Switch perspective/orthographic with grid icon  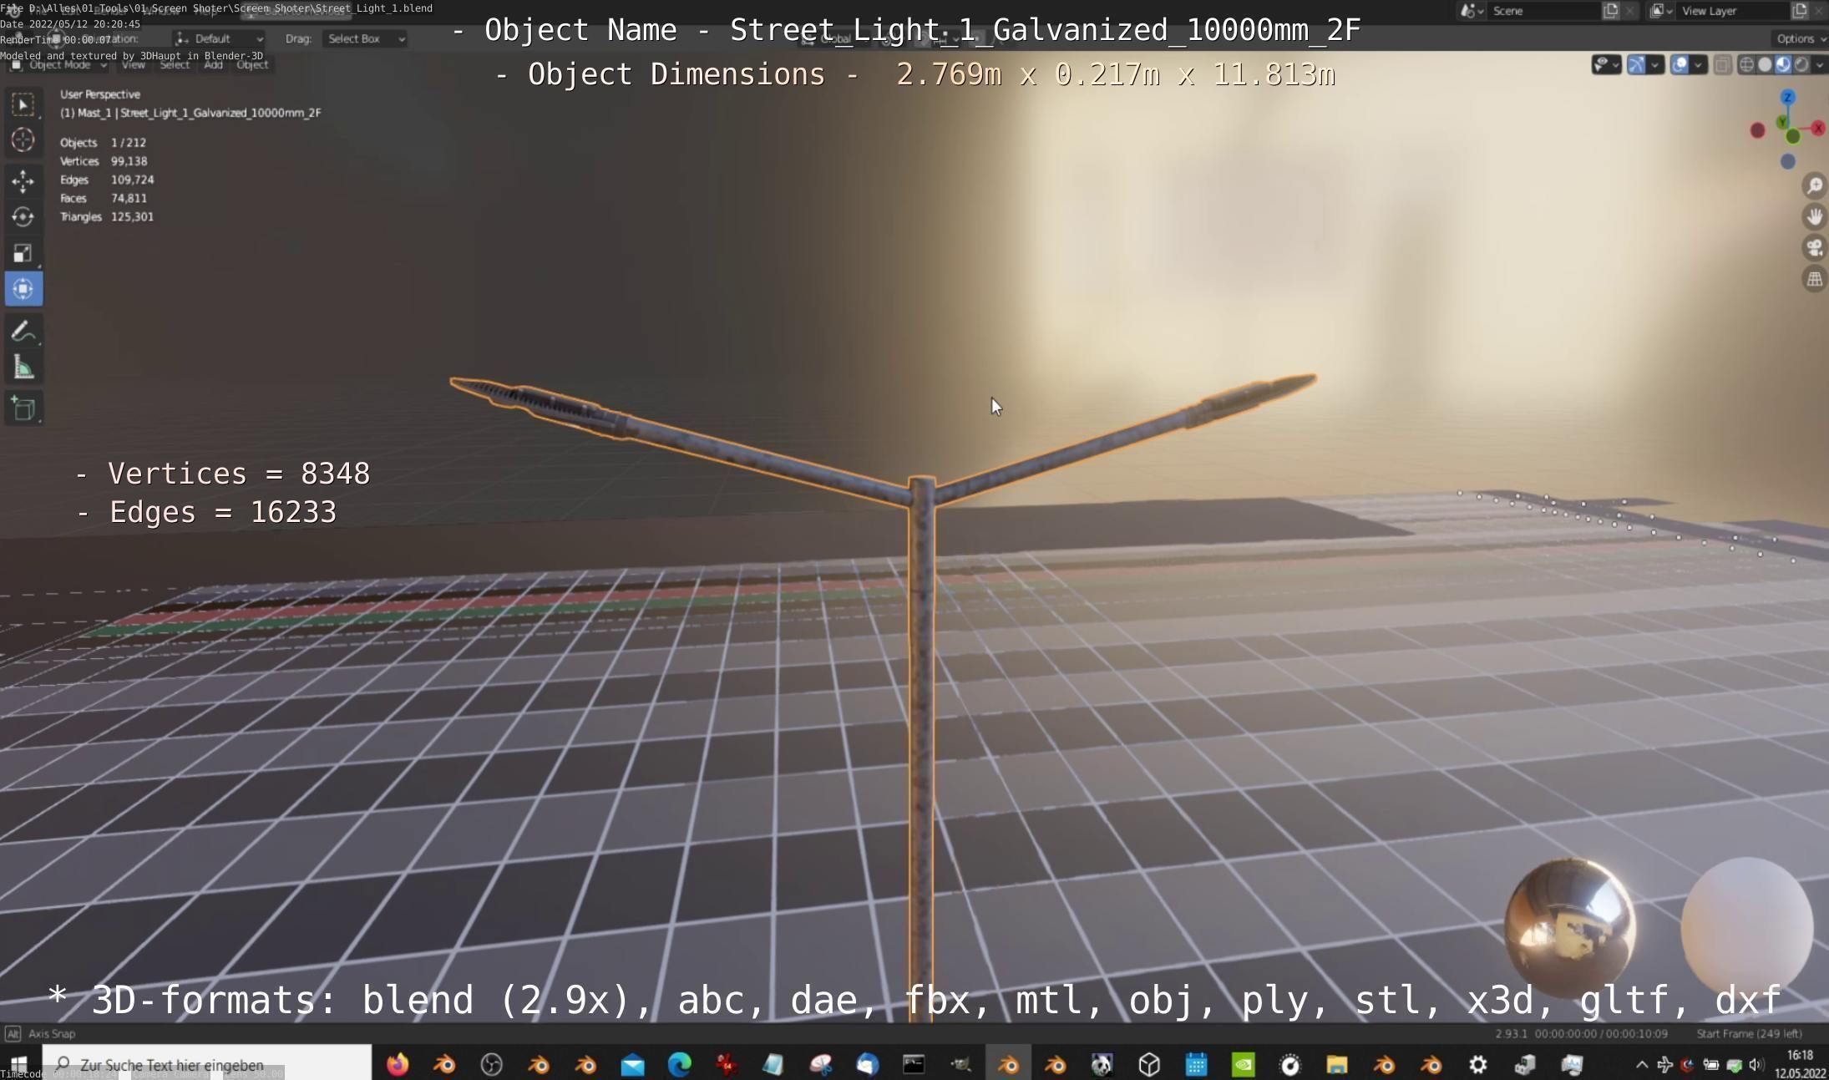(x=1814, y=279)
